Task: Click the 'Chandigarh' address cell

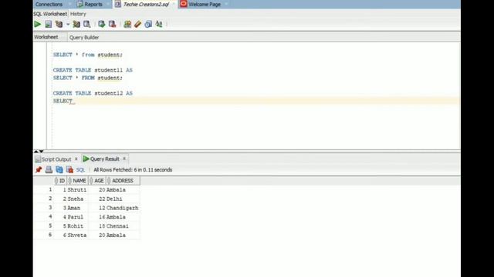Action: coord(123,208)
